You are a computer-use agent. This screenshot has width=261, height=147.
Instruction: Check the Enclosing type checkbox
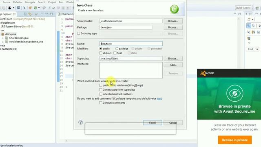(79, 33)
